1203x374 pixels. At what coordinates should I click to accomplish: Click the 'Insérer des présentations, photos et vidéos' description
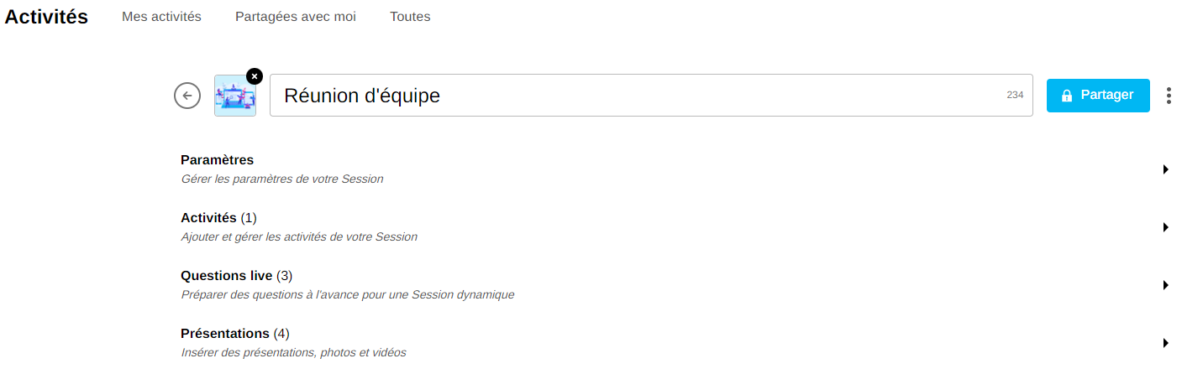293,353
